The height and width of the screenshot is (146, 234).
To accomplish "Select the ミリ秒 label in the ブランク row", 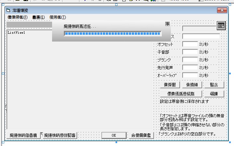I will point(204,60).
